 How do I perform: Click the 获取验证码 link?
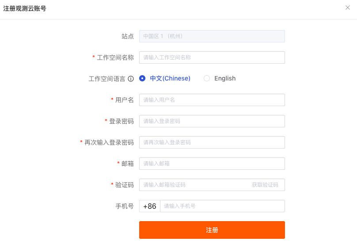pyautogui.click(x=265, y=185)
